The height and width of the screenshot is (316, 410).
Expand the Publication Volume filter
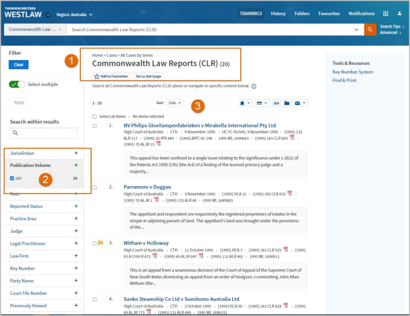[x=76, y=165]
